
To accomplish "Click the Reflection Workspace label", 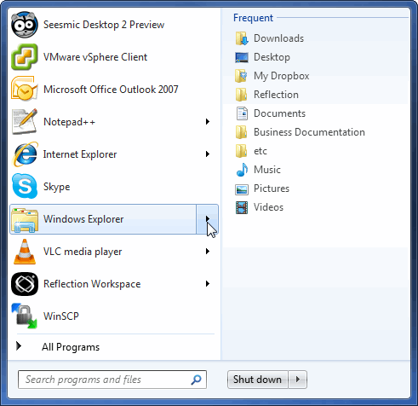I will tap(92, 284).
